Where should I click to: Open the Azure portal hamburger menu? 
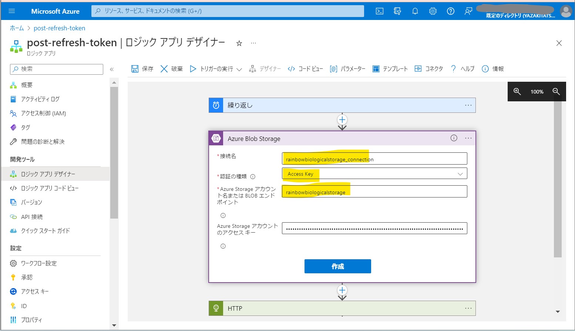[12, 11]
